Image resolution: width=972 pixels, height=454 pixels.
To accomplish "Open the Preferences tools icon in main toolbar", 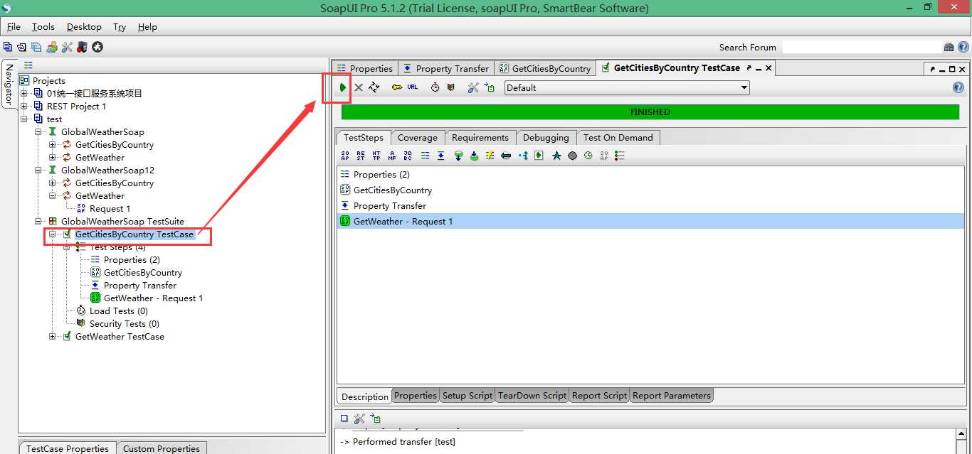I will (67, 47).
